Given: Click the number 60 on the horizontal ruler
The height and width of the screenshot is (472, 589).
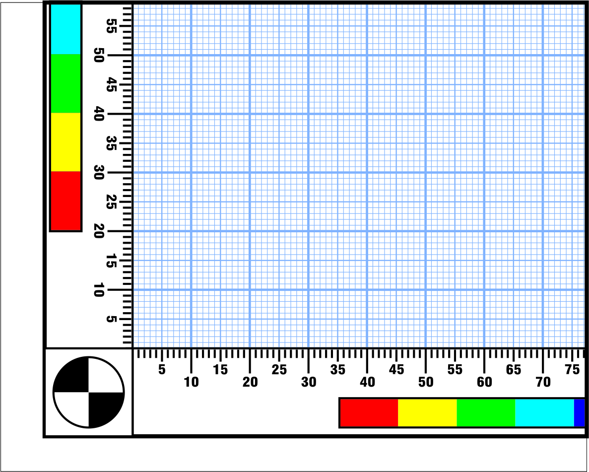Looking at the screenshot, I should coord(484,382).
